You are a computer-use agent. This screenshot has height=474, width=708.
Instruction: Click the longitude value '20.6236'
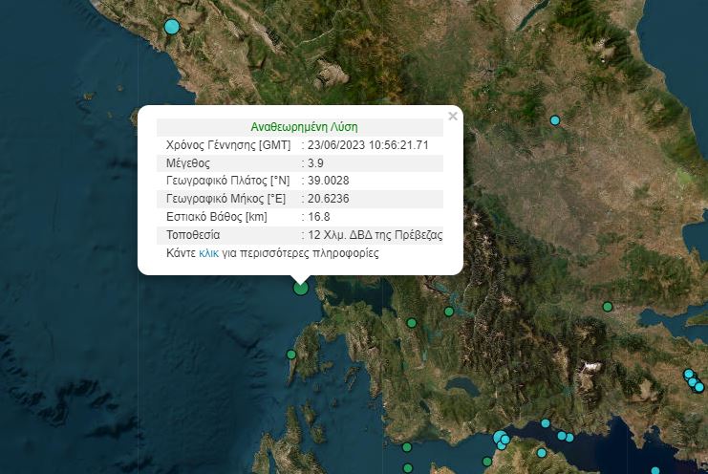pos(329,199)
